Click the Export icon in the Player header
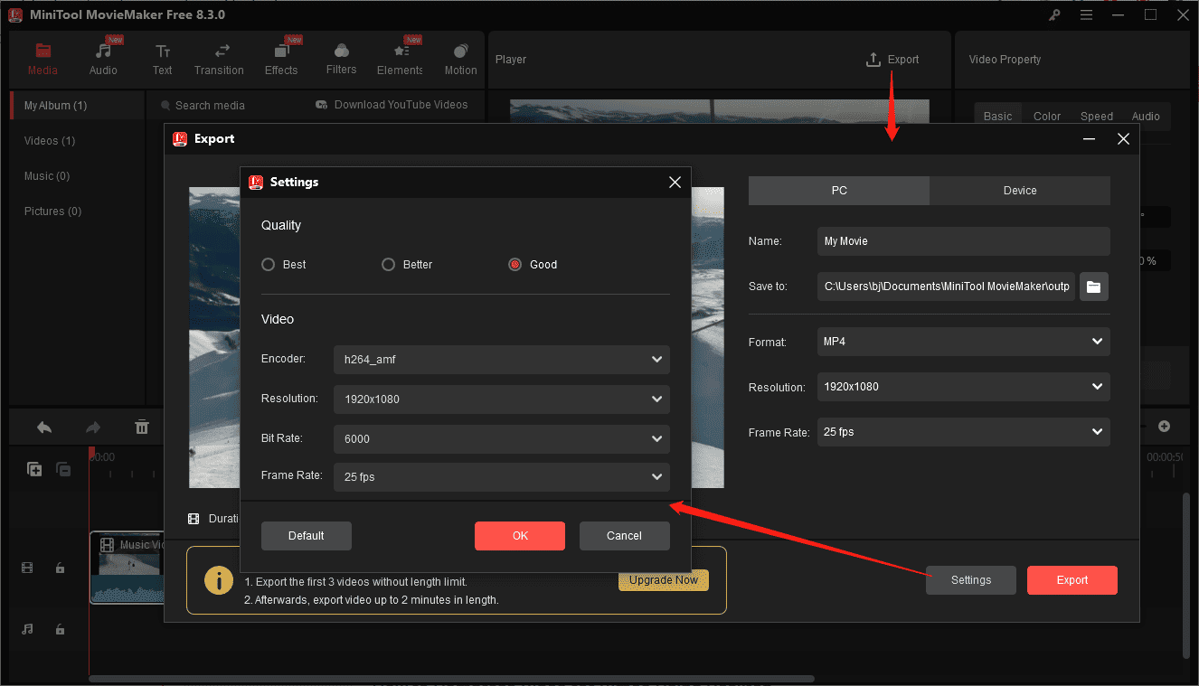Image resolution: width=1199 pixels, height=686 pixels. 873,60
